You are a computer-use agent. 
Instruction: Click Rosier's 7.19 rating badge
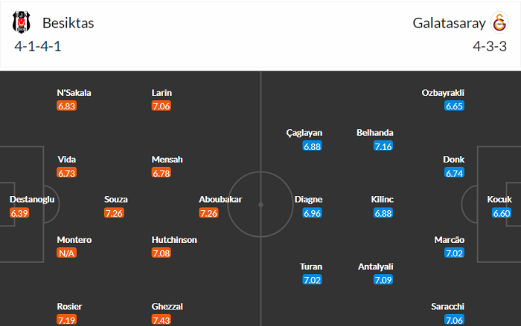(x=67, y=320)
